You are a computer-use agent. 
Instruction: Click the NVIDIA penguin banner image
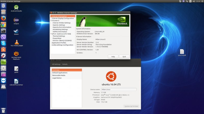pyautogui.click(x=103, y=21)
